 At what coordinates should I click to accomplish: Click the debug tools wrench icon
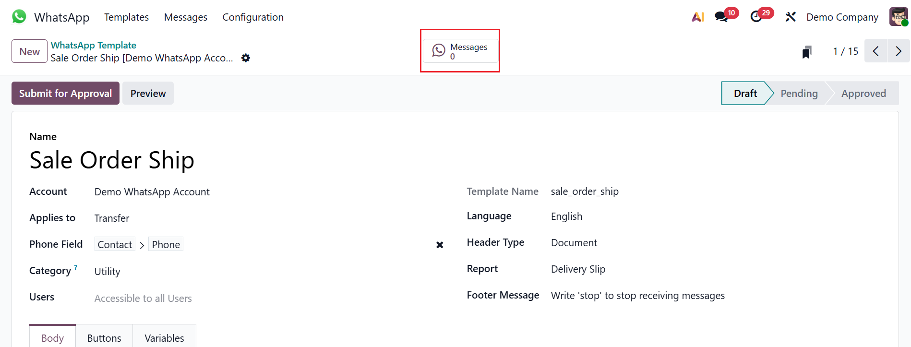coord(791,17)
